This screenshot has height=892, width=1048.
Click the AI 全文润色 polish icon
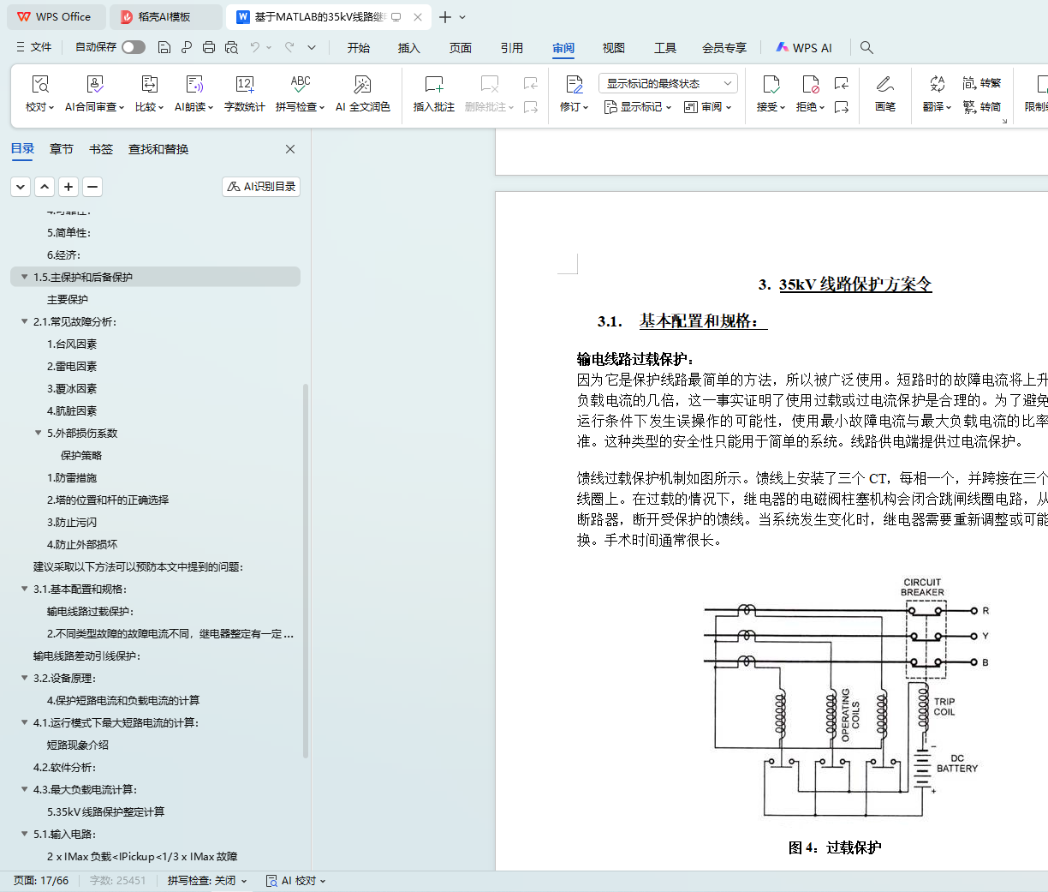coord(362,85)
